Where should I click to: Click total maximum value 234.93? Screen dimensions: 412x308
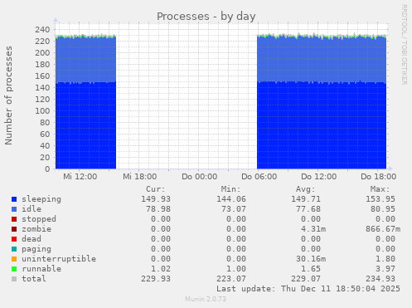[380, 279]
